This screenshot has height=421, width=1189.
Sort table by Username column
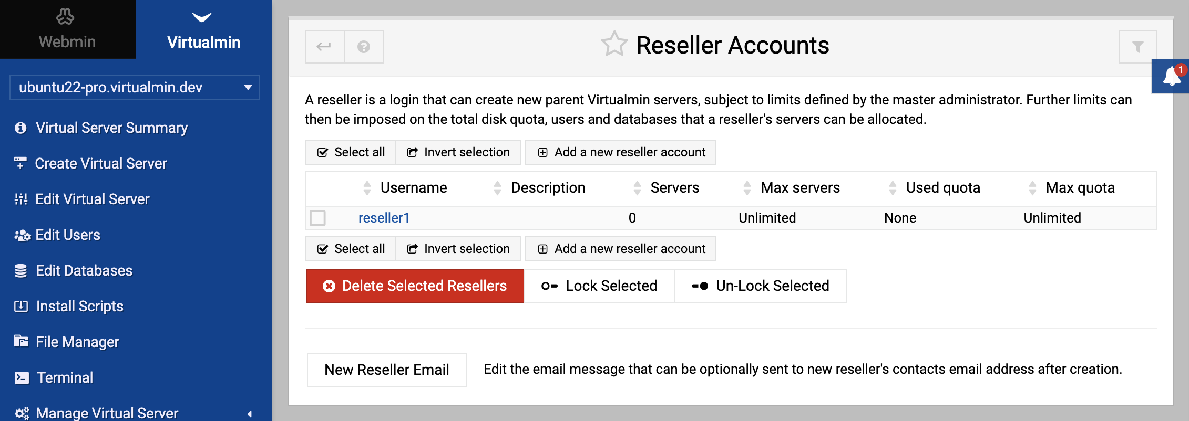(413, 188)
